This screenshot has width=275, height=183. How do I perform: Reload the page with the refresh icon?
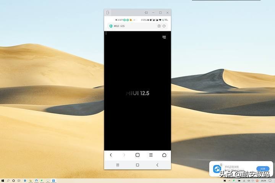pos(164,26)
